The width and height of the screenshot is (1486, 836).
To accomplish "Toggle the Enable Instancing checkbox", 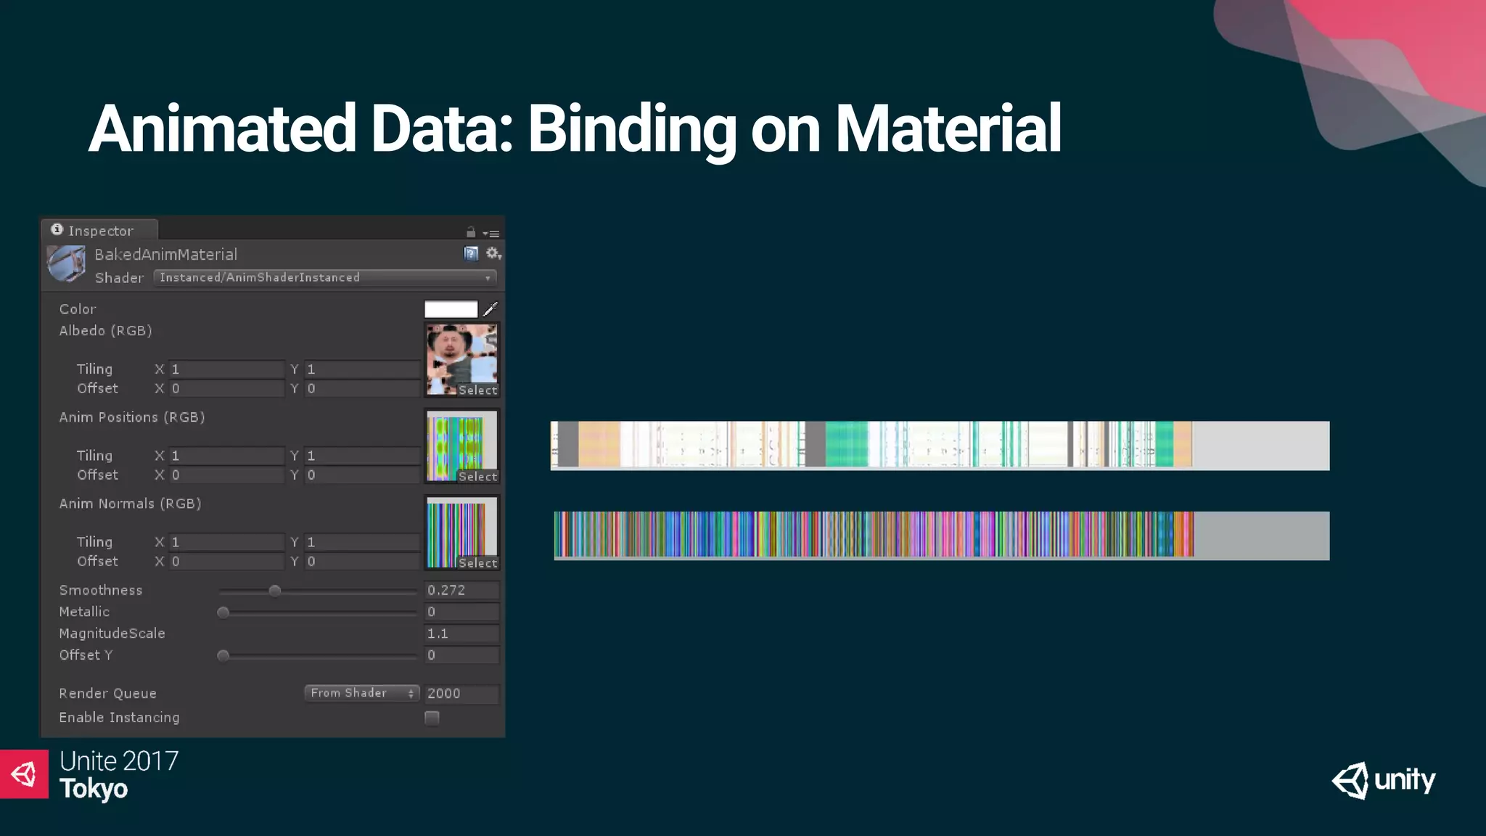I will 432,718.
